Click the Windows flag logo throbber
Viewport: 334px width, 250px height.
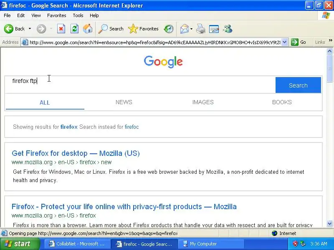326,15
